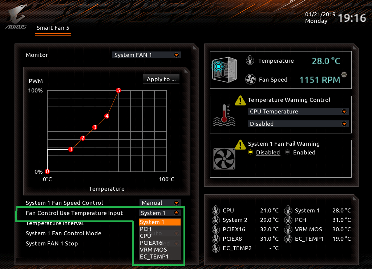The height and width of the screenshot is (269, 372).
Task: Click the Apply to ... button
Action: coord(161,79)
